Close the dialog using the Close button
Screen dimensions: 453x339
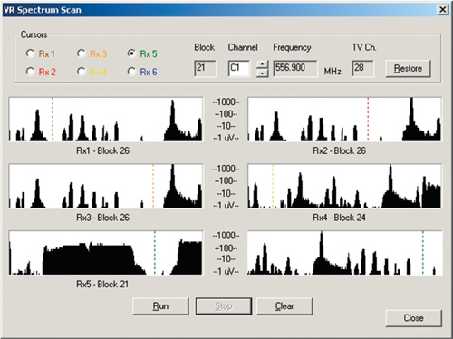(414, 318)
